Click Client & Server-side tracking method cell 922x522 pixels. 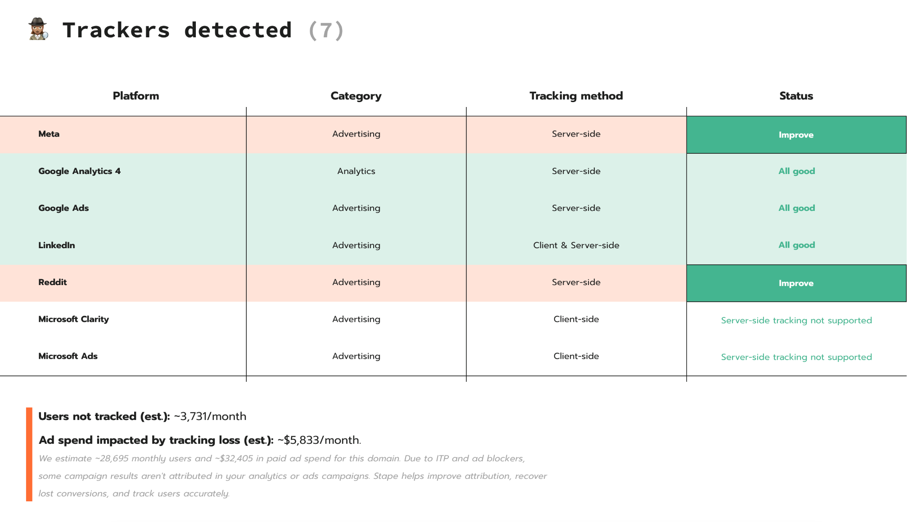[x=576, y=245]
